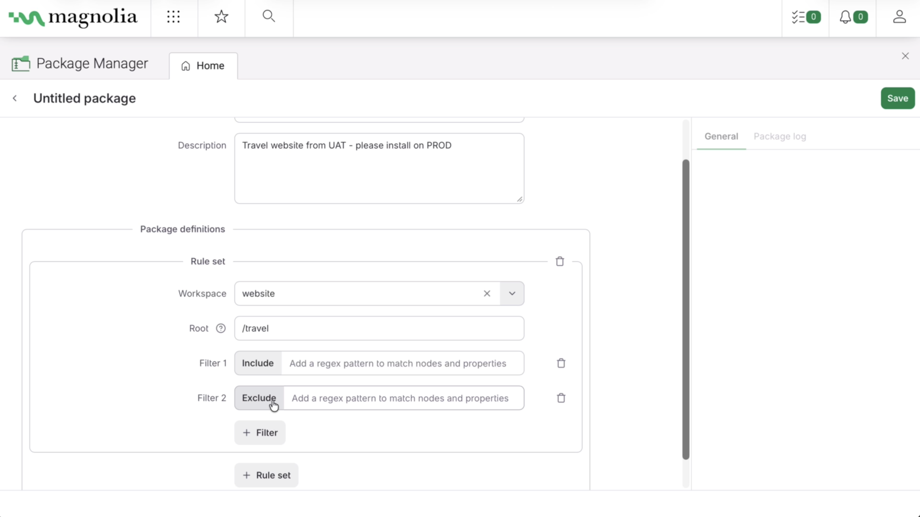Open the Workspace dropdown
920x517 pixels.
click(511, 293)
